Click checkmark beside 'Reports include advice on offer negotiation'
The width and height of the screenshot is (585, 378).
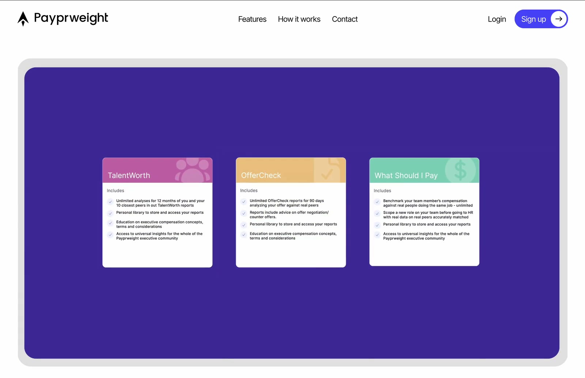(x=244, y=213)
